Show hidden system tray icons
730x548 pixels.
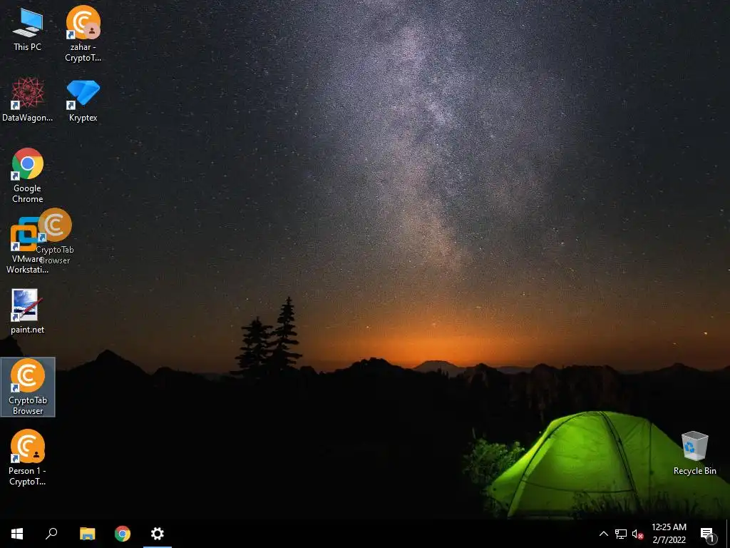[603, 534]
